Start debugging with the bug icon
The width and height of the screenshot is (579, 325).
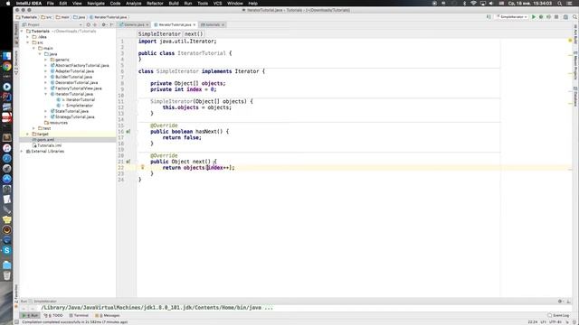coord(541,17)
